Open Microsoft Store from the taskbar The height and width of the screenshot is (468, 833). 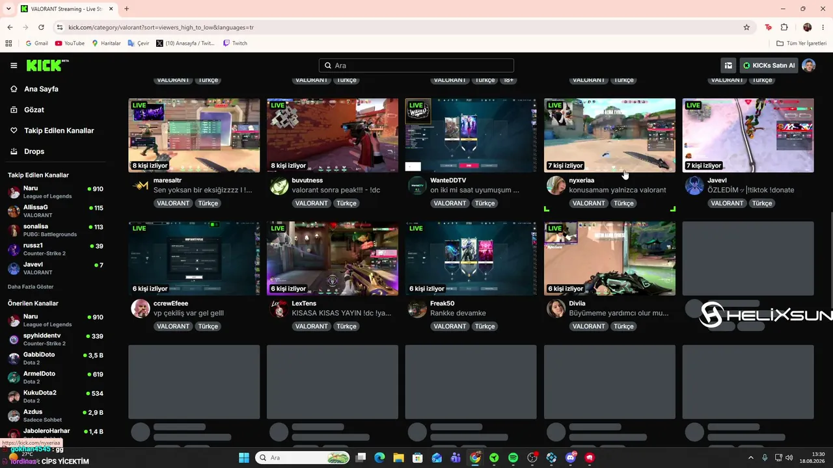click(x=418, y=458)
